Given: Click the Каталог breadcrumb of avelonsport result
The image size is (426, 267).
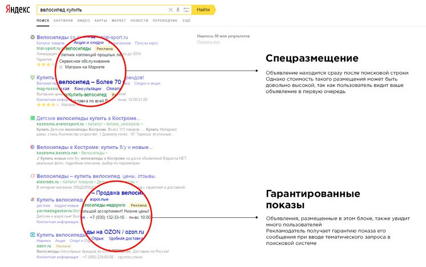Looking at the screenshot, I should 95,124.
